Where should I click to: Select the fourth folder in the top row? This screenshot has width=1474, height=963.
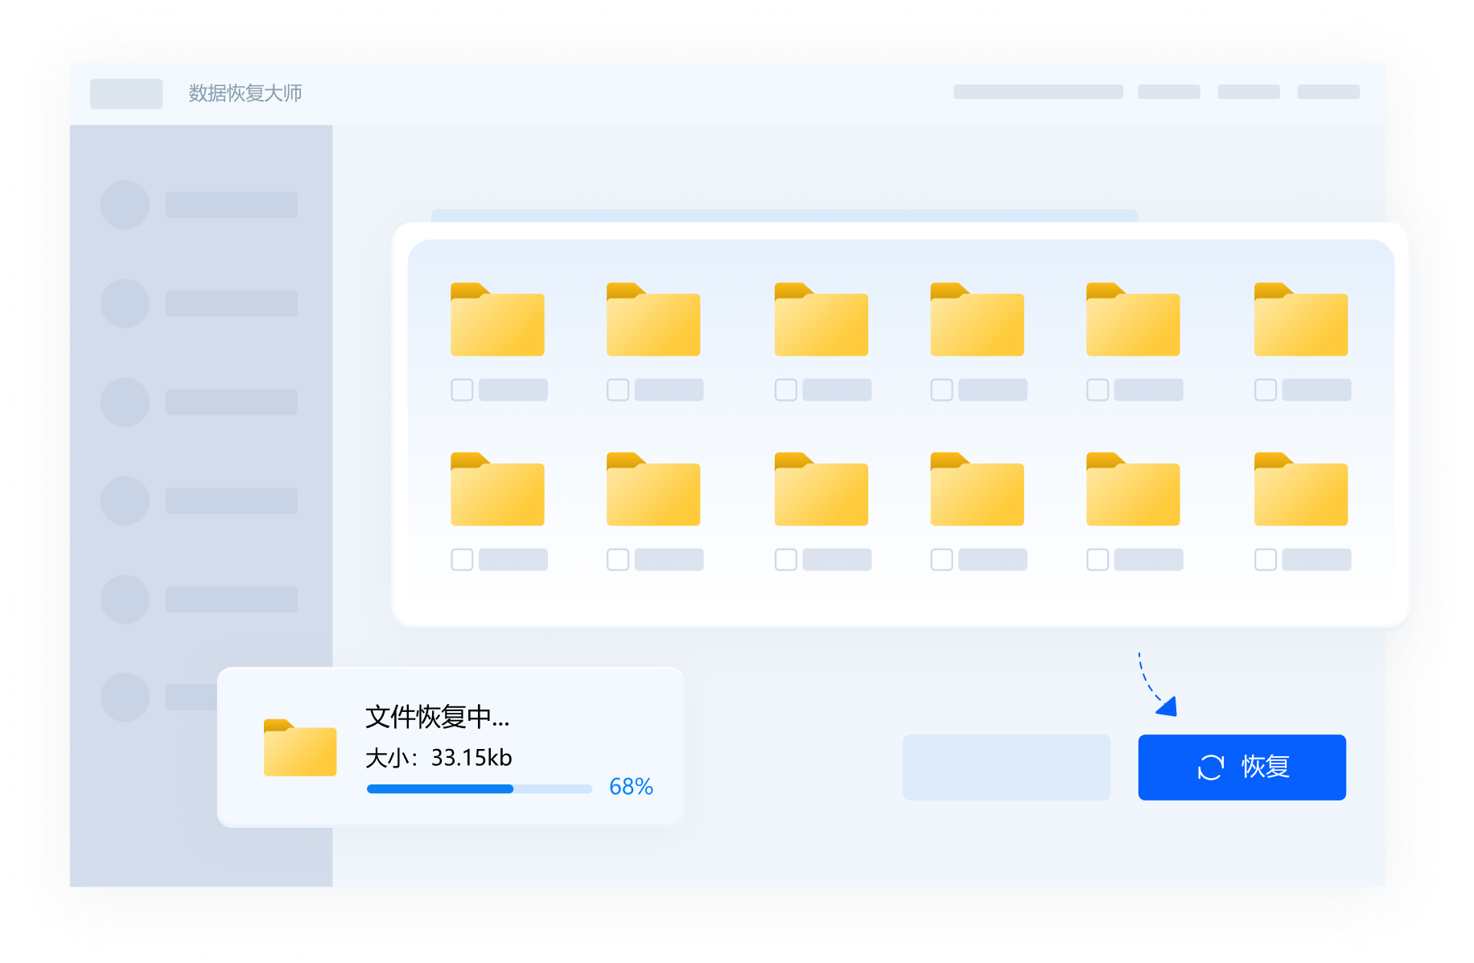978,319
